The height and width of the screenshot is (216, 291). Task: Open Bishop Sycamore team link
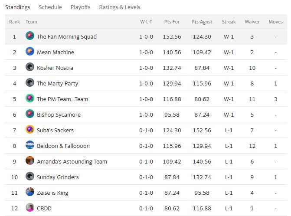click(x=59, y=115)
